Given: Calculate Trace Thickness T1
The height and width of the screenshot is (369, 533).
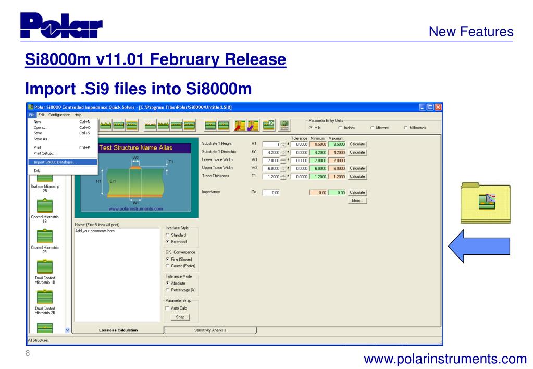Looking at the screenshot, I should [357, 177].
